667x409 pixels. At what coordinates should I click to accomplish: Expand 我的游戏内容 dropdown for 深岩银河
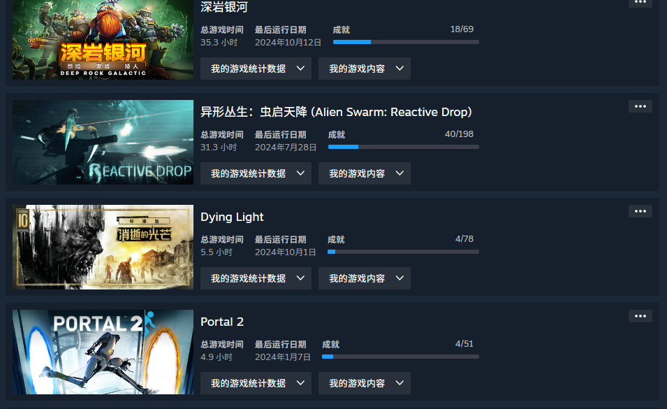[365, 69]
